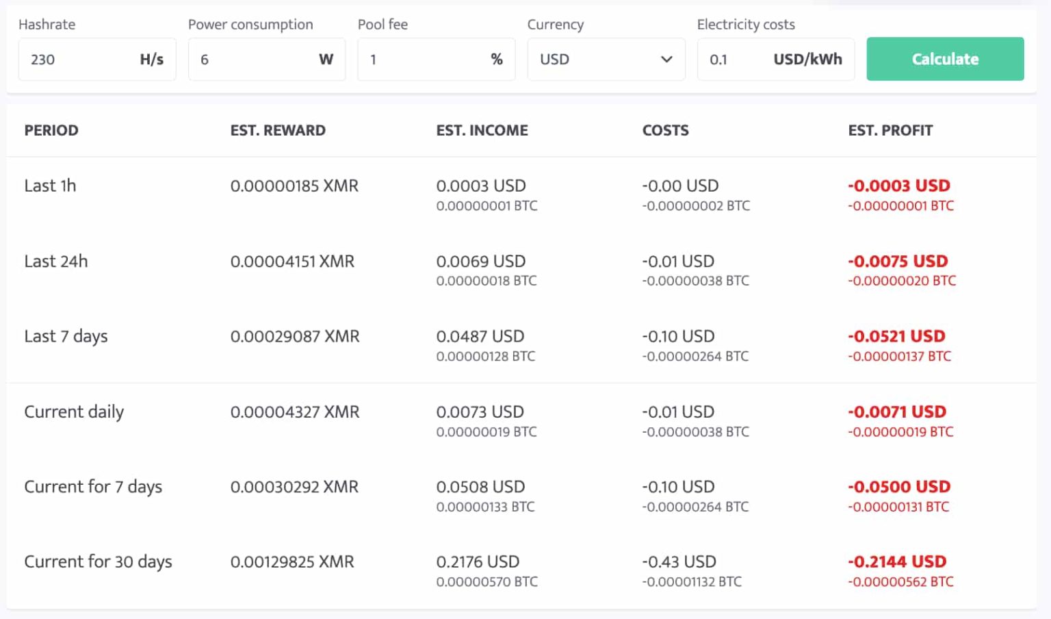Screen dimensions: 1051x619
Task: Click profit value -0.0003 USD
Action: (899, 186)
